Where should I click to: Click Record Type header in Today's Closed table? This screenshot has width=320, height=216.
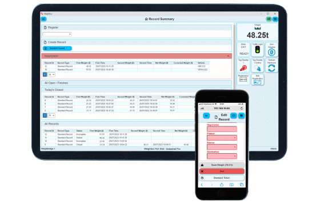point(63,97)
